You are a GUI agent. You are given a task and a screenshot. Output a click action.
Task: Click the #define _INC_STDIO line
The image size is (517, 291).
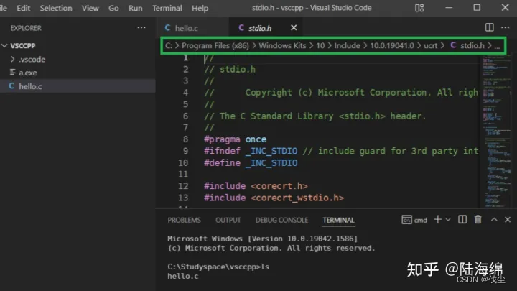coord(251,162)
